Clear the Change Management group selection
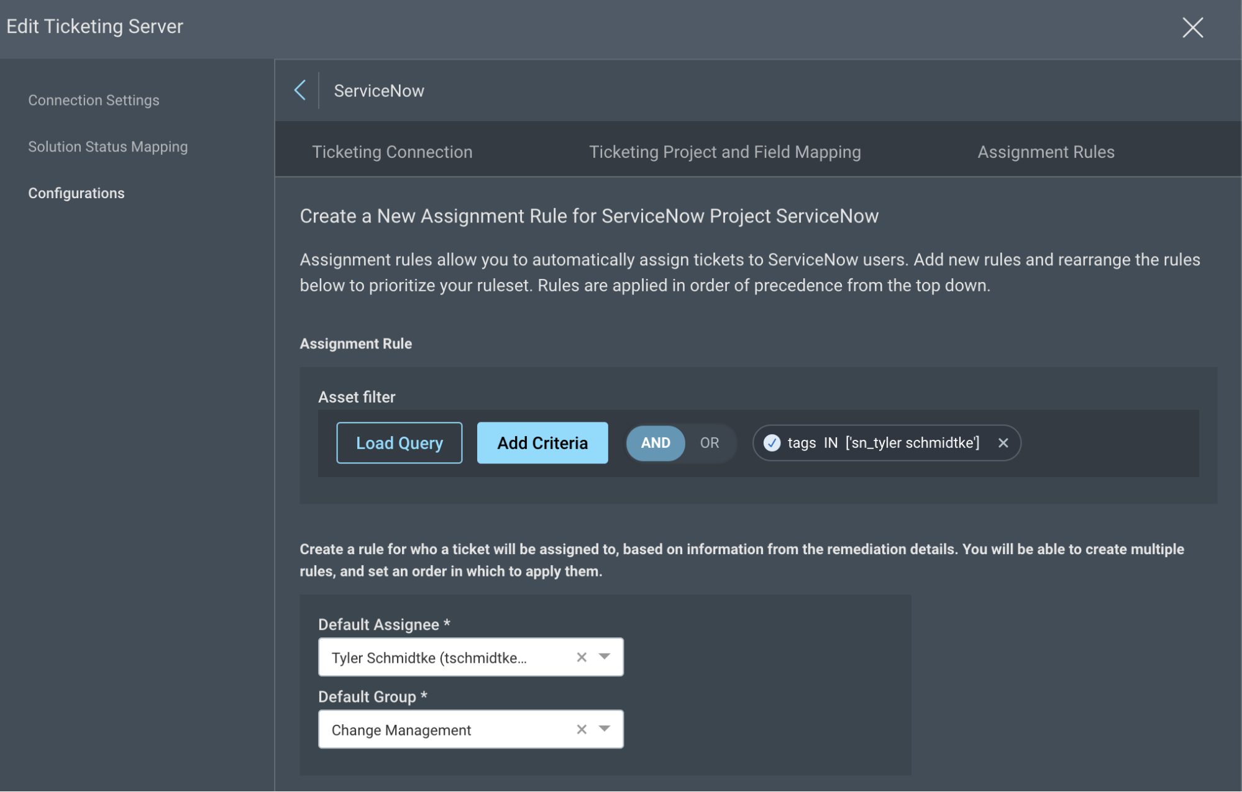The width and height of the screenshot is (1242, 792). (x=582, y=729)
